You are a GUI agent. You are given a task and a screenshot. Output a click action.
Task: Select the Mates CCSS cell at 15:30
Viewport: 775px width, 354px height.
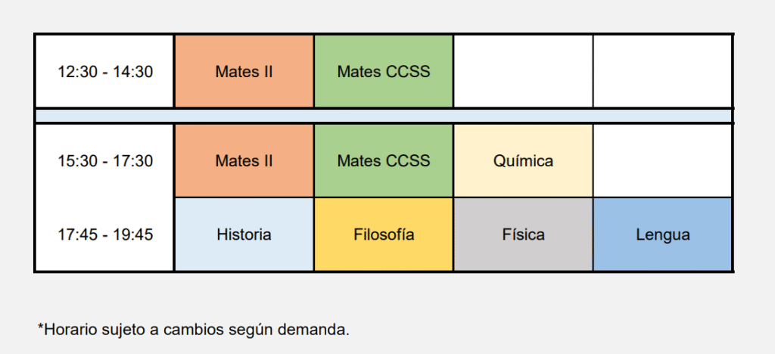click(384, 161)
